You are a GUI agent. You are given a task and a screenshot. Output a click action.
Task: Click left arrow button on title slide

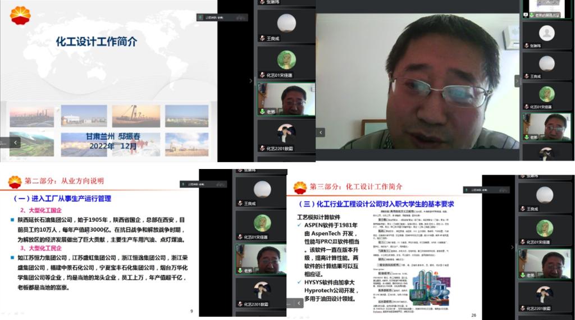tap(16, 143)
